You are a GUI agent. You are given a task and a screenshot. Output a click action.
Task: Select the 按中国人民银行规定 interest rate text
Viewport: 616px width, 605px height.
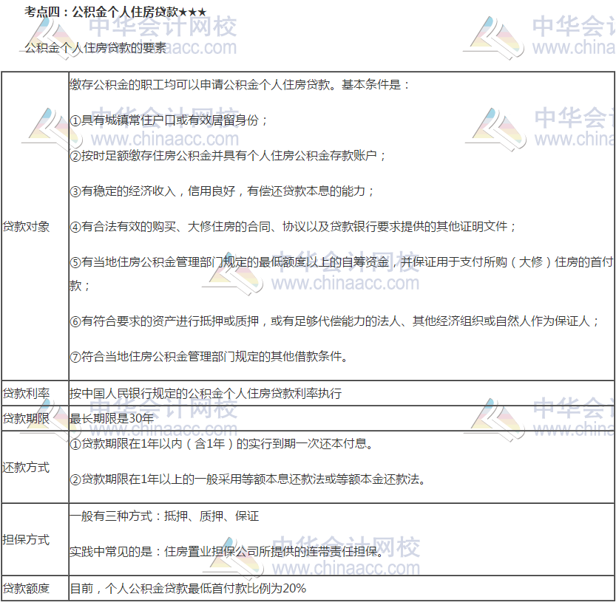[x=206, y=393]
